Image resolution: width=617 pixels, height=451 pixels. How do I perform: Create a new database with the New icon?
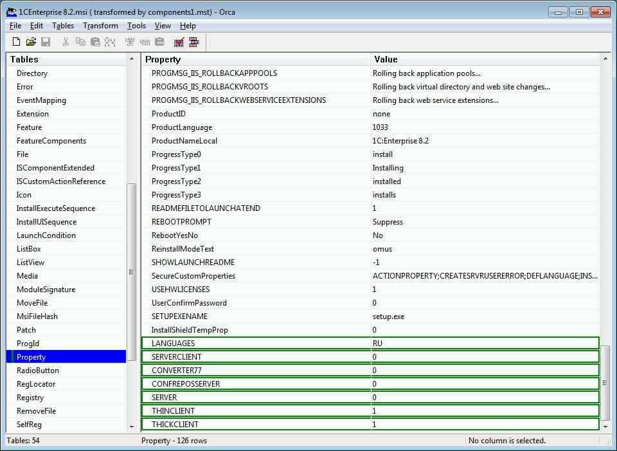click(16, 42)
